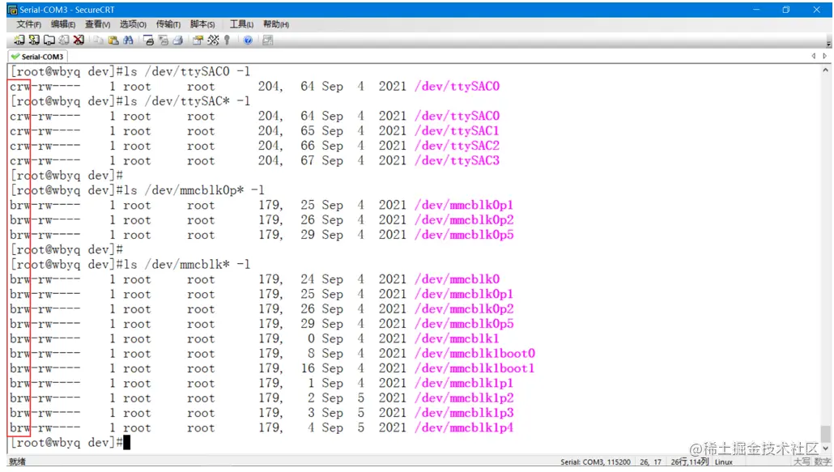Close the SecureCRT window
834x472 pixels.
pos(816,10)
